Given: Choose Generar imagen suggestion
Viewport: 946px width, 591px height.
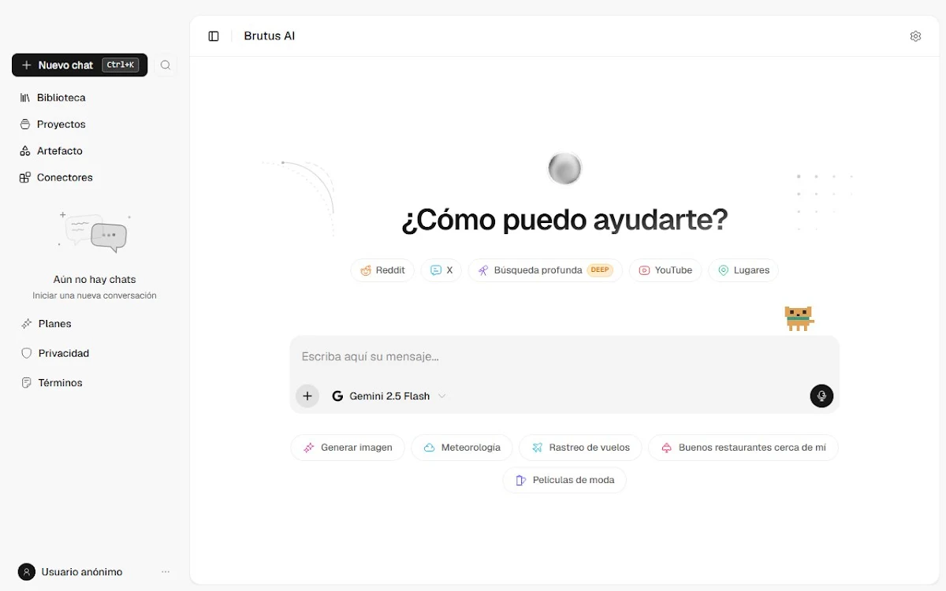Looking at the screenshot, I should 348,448.
